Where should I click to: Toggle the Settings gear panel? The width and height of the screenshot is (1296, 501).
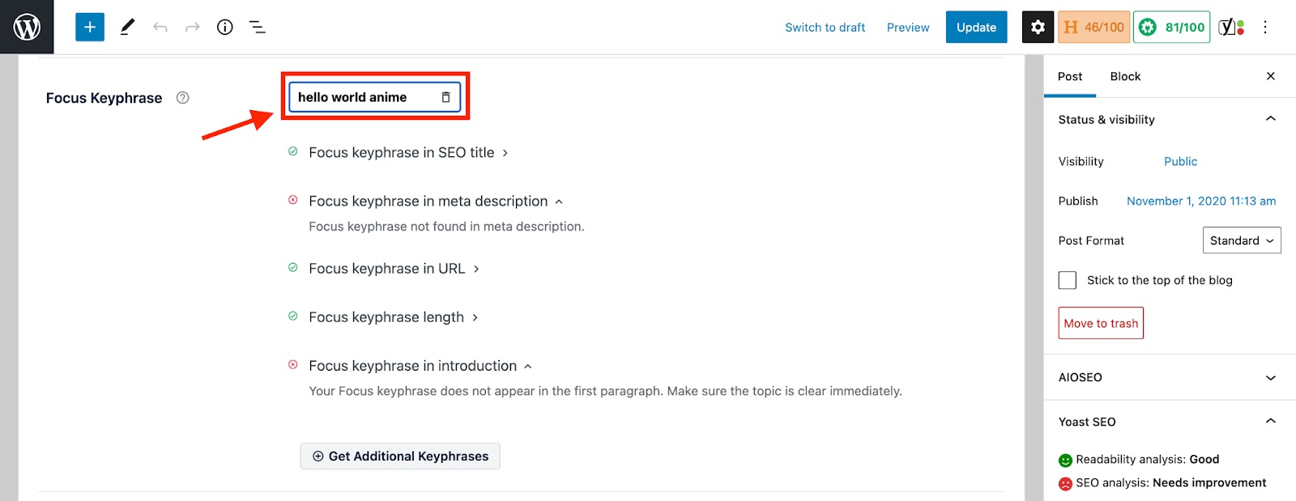pyautogui.click(x=1038, y=27)
